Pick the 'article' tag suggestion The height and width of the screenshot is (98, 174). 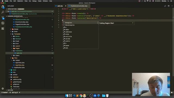click(x=81, y=36)
